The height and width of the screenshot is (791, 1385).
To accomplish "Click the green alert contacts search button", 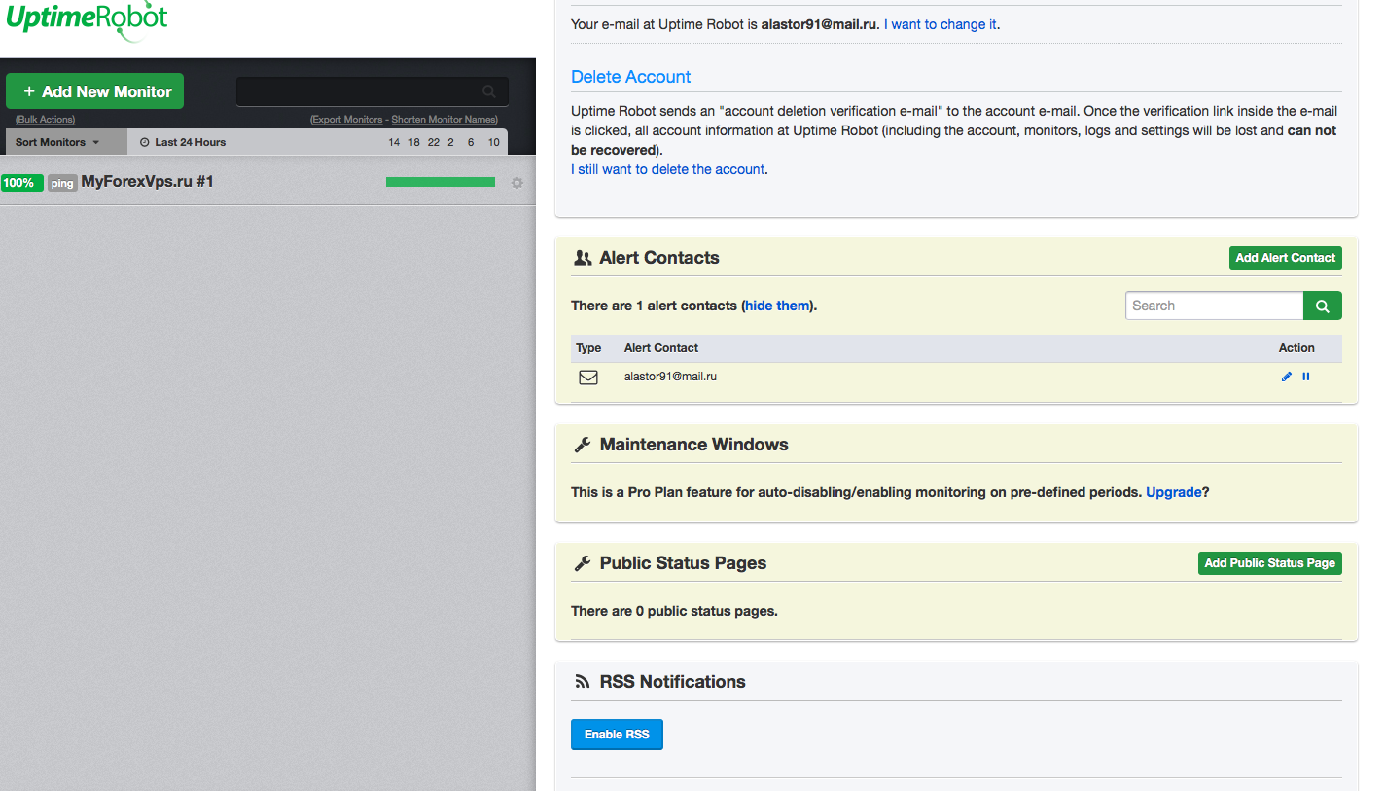I will (x=1323, y=306).
